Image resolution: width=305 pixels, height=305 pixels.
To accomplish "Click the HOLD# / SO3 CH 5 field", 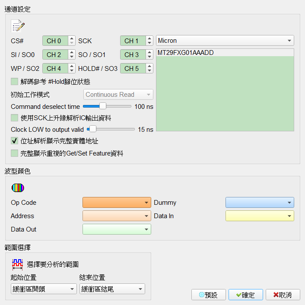I will coord(133,68).
